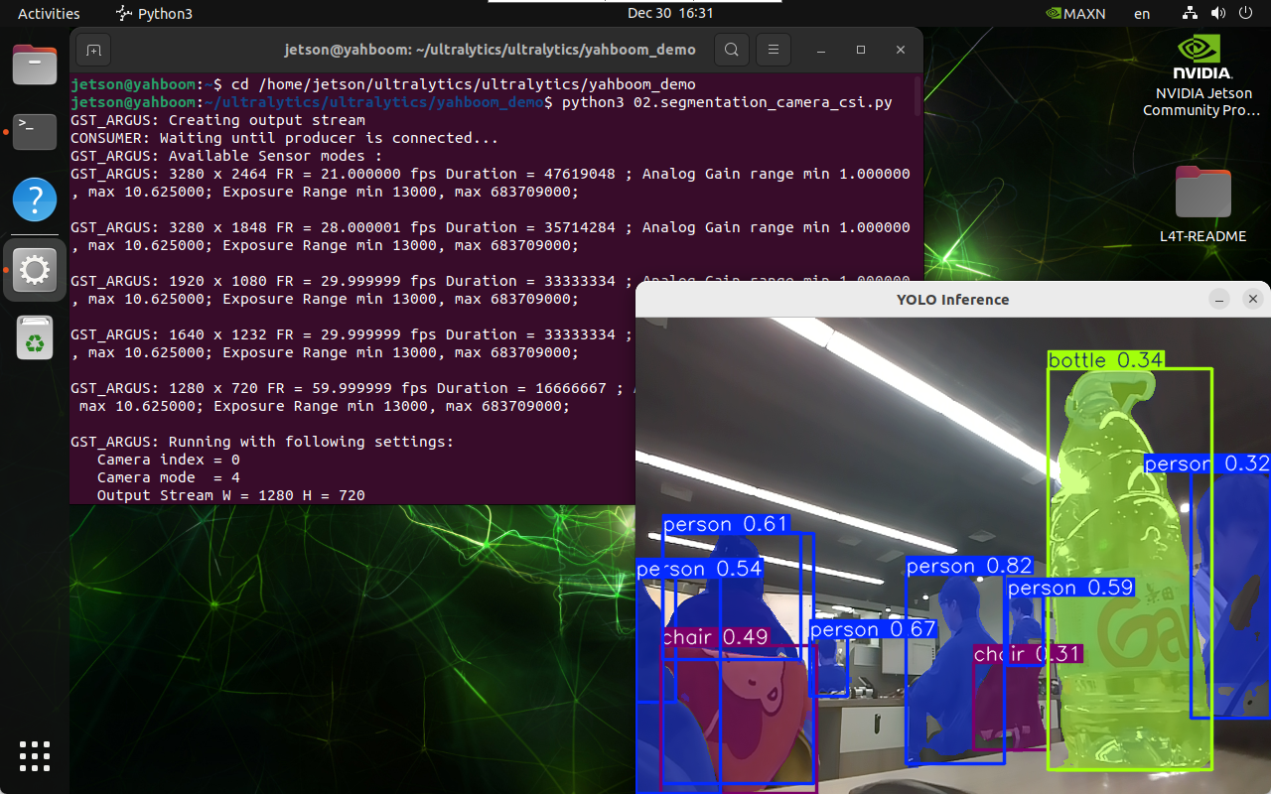
Task: Open the Dec 30 16:31 clock menu
Action: 670,14
